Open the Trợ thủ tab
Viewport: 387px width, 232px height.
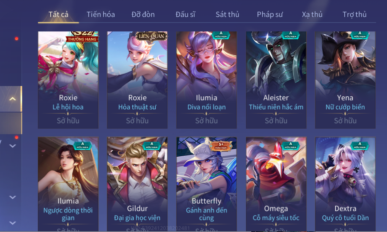355,15
